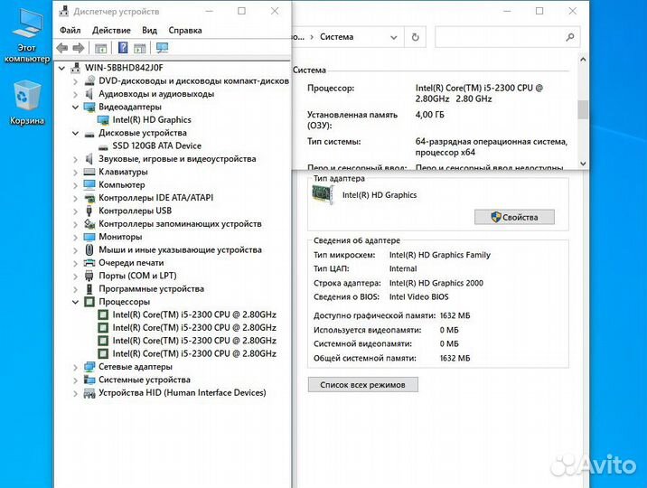Open the address bar dropdown in Система window
647x488 pixels.
point(394,38)
